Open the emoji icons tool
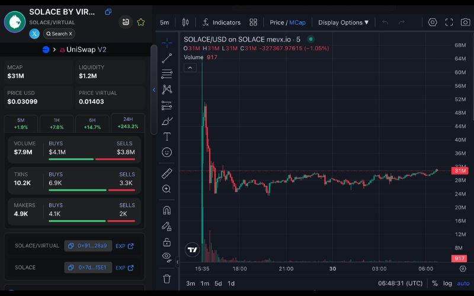The image size is (474, 296). 167,152
